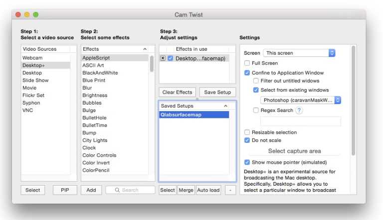Open the Screen dropdown showing This screen

pos(299,53)
